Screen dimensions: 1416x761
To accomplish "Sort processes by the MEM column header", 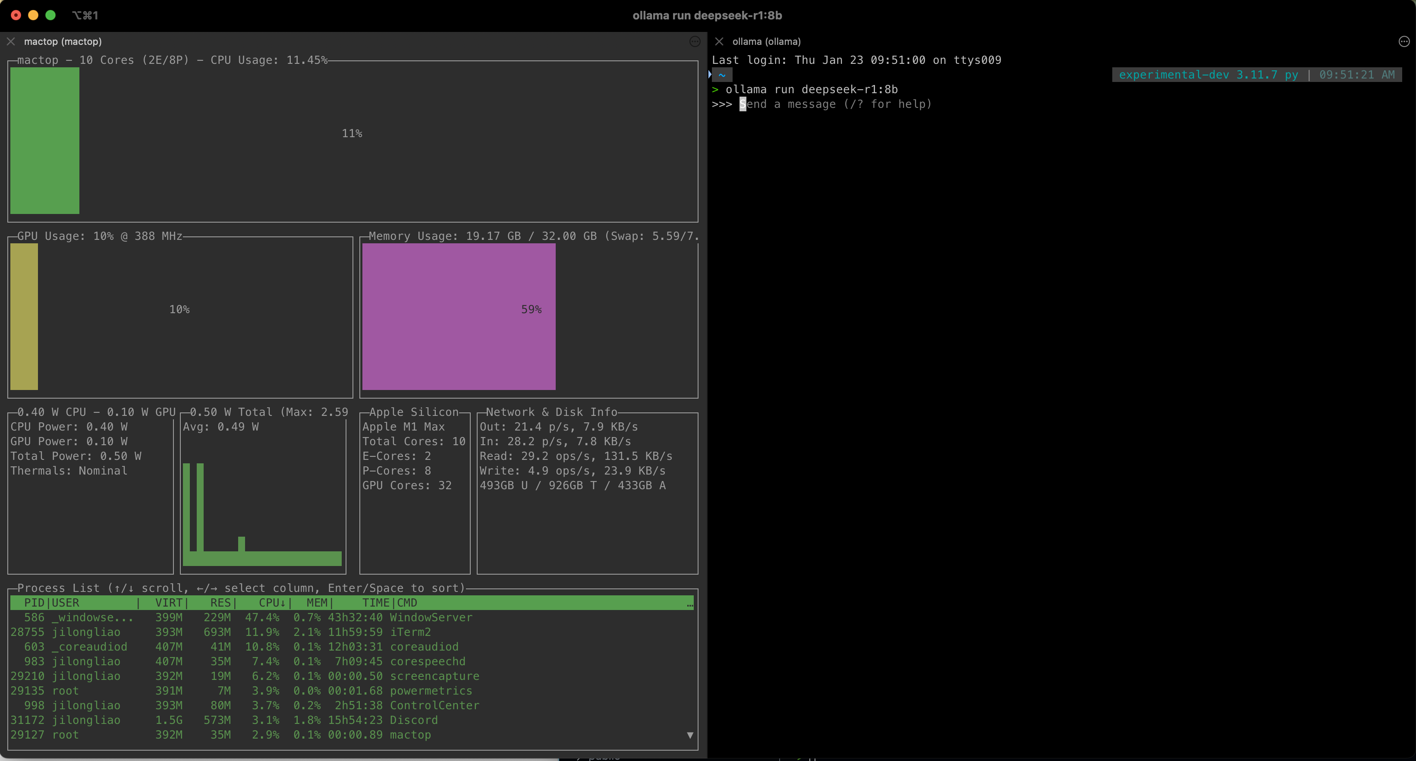I will (x=317, y=603).
